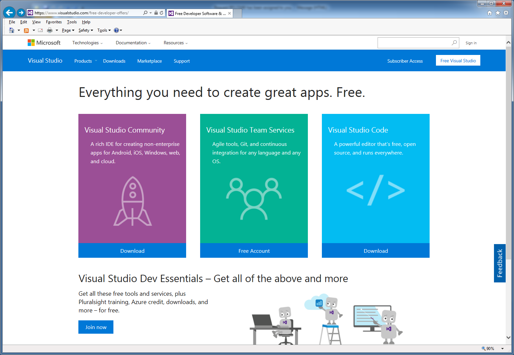Image resolution: width=514 pixels, height=355 pixels.
Task: Download Visual Studio Code
Action: tap(376, 251)
